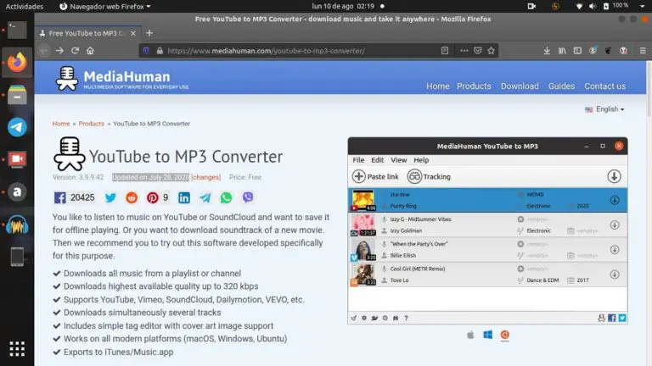Click the page vertical scrollbar
Viewport: 652px width, 366px height.
(649, 89)
